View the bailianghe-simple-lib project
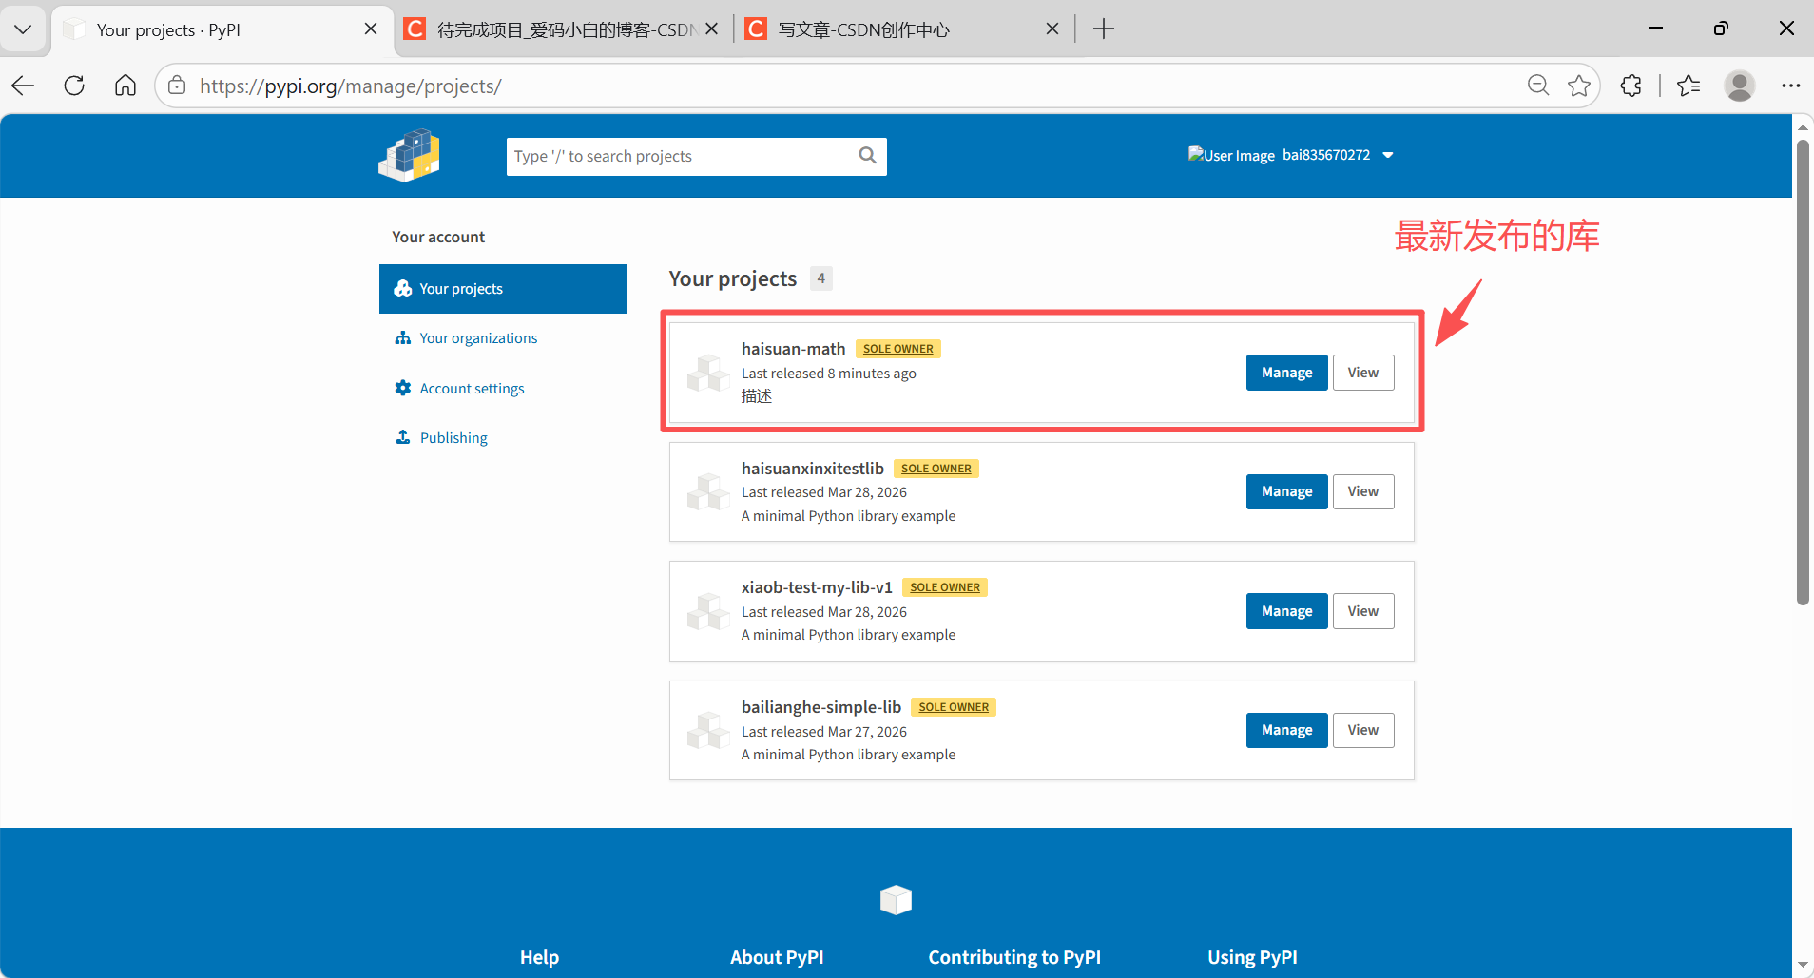This screenshot has width=1814, height=978. 1362,730
